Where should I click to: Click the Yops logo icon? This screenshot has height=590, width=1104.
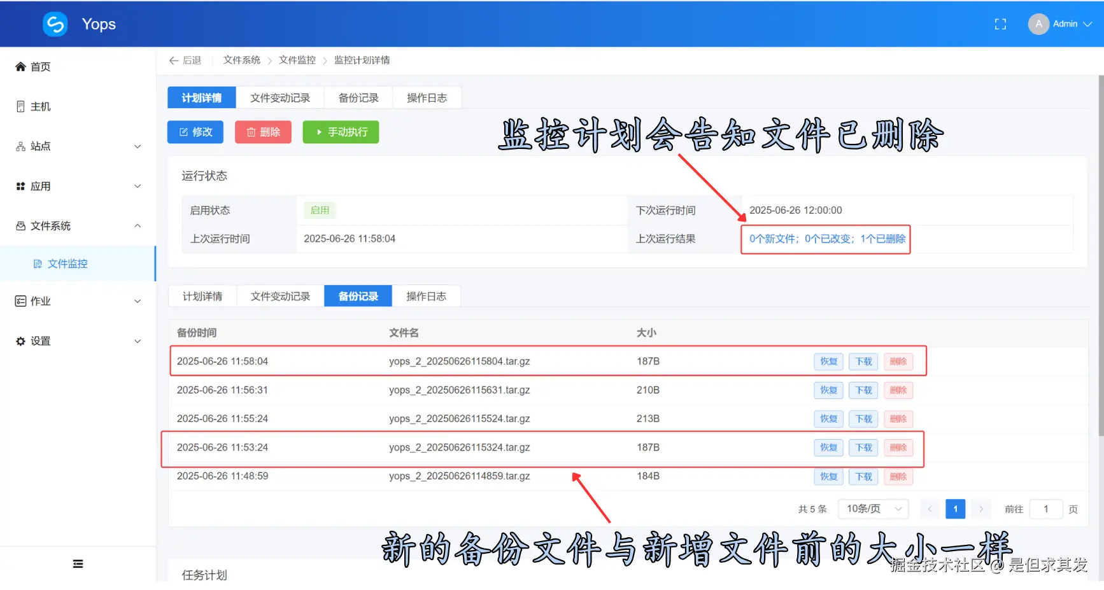(55, 24)
